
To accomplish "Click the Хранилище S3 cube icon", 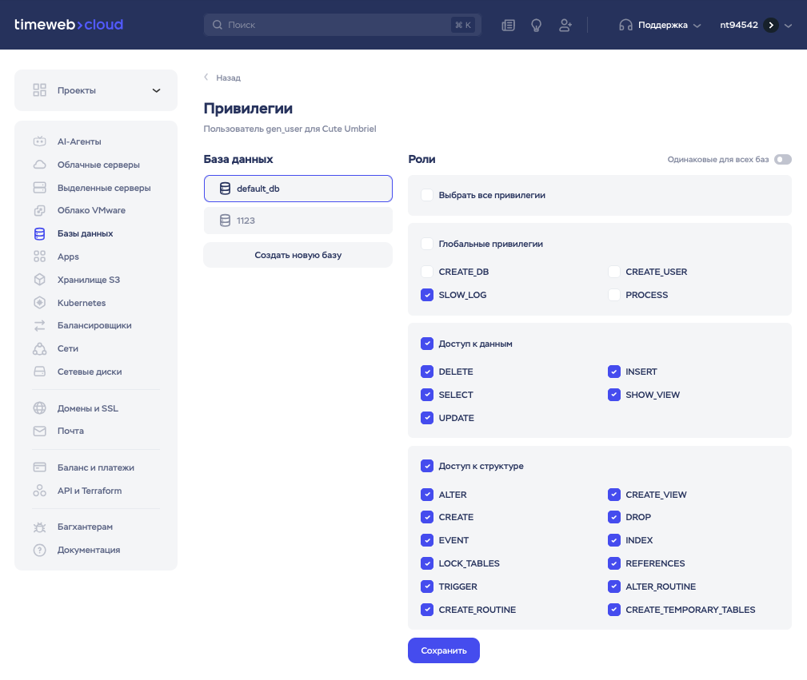I will pos(39,280).
